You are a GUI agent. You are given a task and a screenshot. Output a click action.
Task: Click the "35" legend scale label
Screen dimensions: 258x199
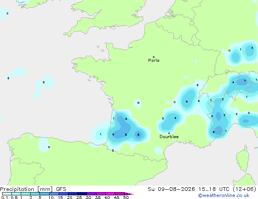(x=98, y=197)
